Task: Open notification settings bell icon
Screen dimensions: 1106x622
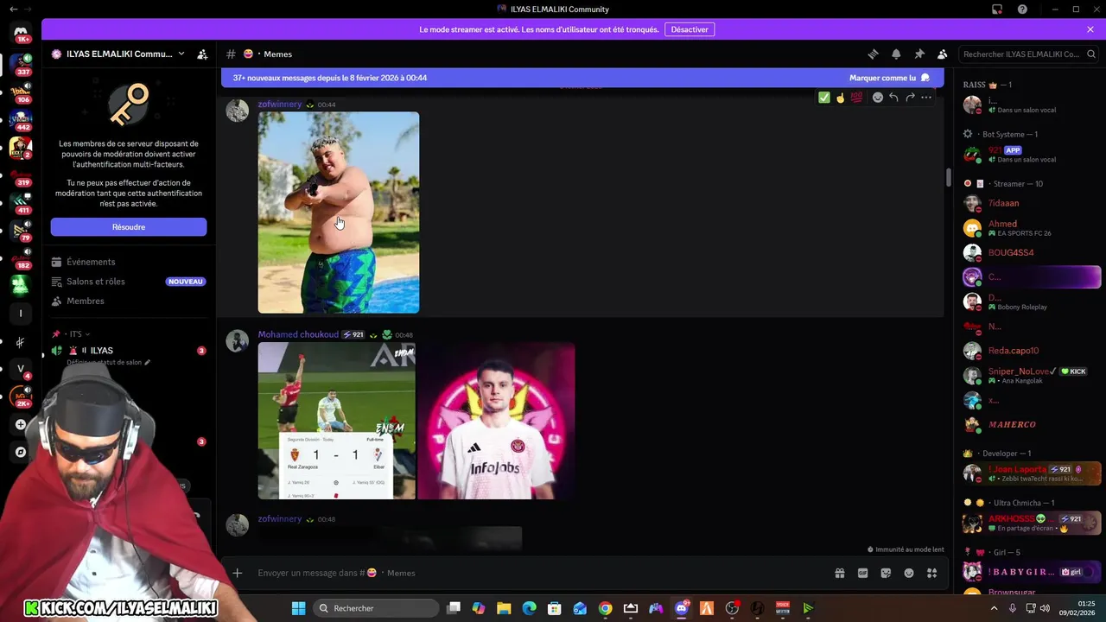Action: pos(896,54)
